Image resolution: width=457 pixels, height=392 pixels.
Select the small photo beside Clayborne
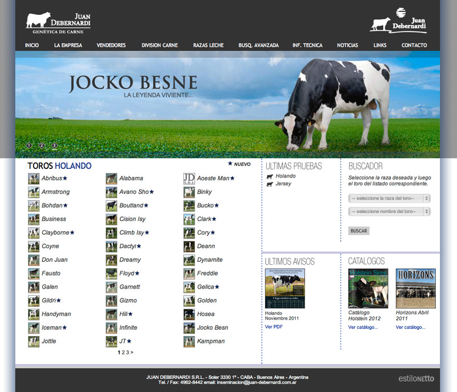pyautogui.click(x=34, y=233)
